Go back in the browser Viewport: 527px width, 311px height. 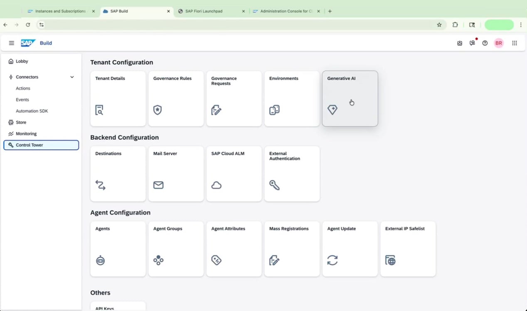pos(5,25)
